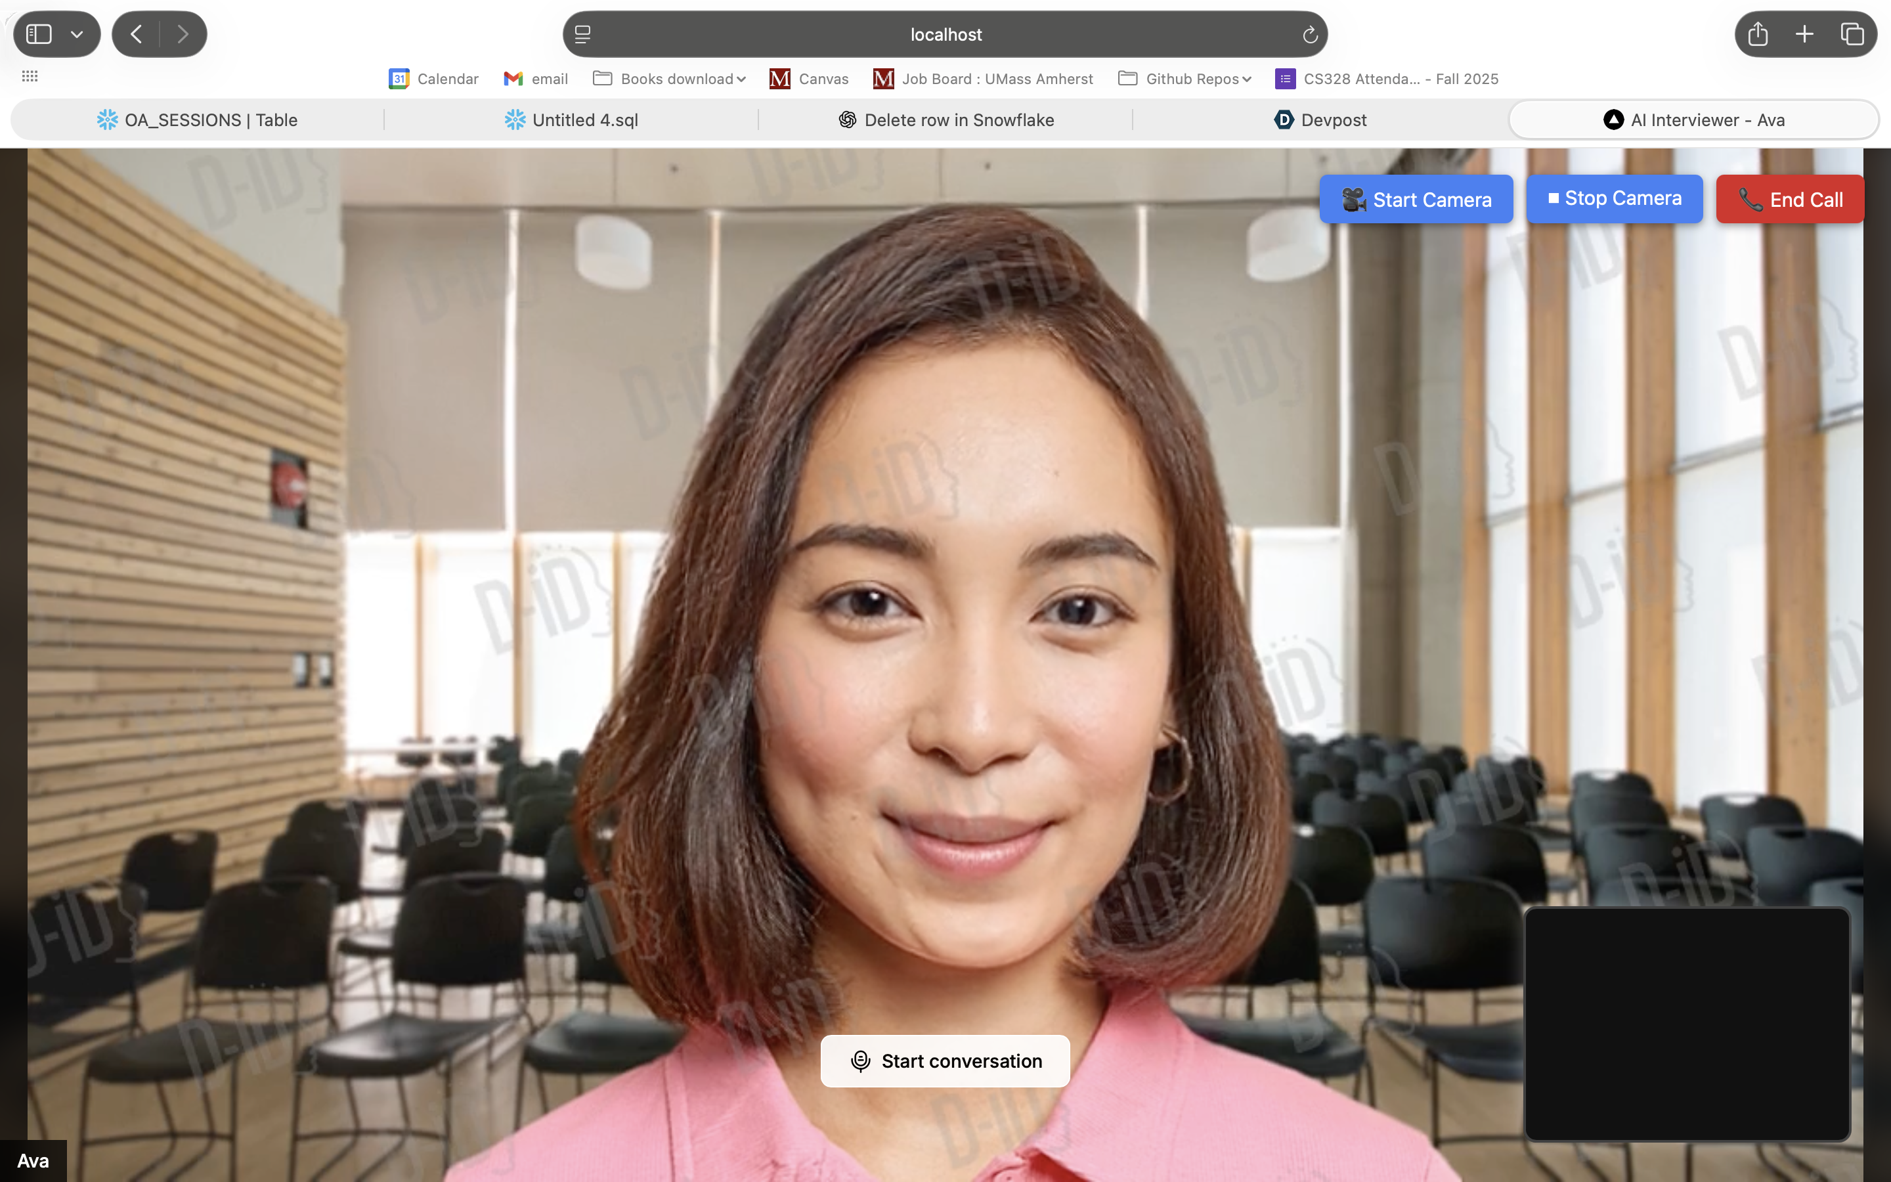Click the localhost address bar field
This screenshot has height=1182, width=1891.
946,34
